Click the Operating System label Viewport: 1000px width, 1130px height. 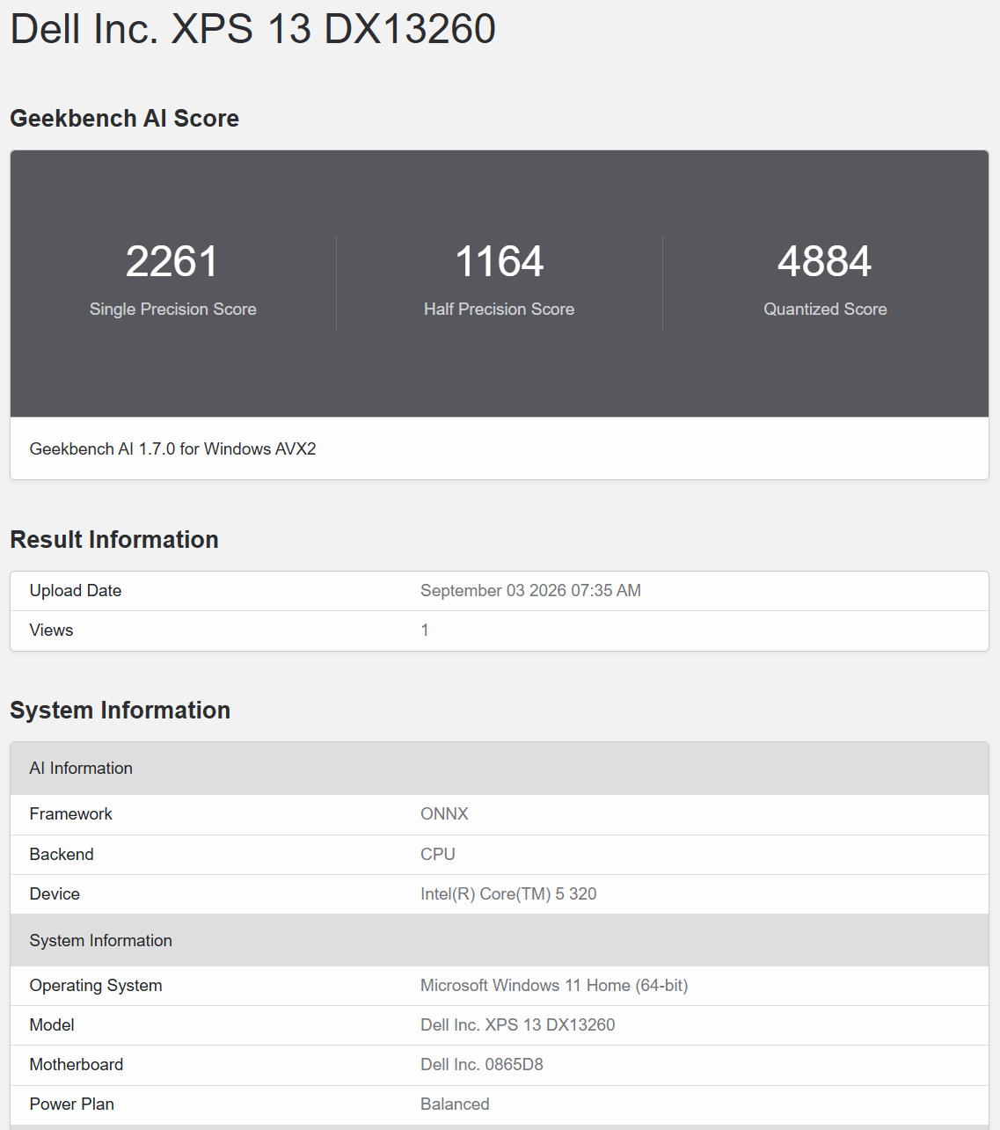[x=96, y=986]
